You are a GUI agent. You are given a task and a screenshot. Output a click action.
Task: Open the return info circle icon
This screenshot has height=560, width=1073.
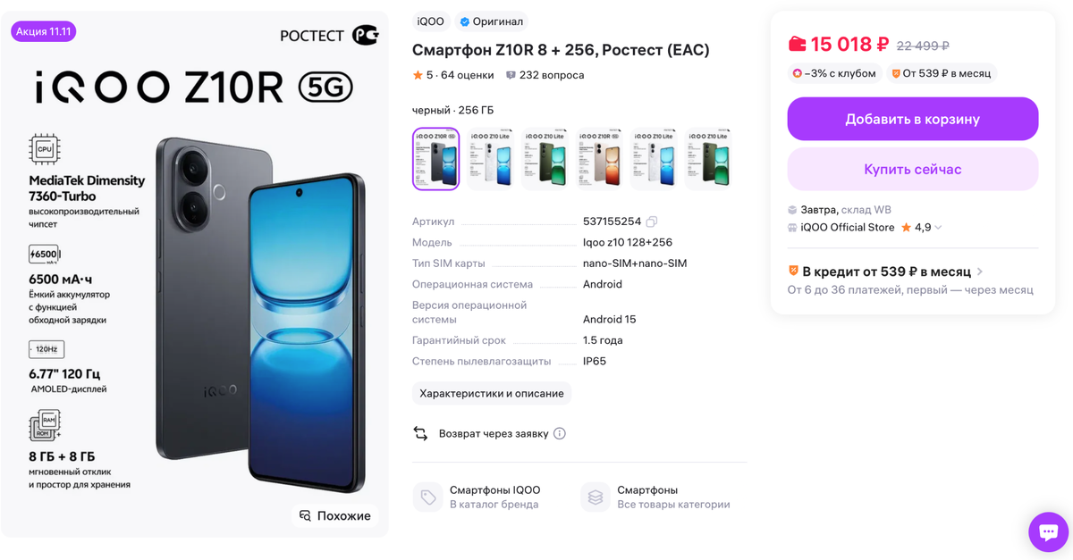pos(560,434)
